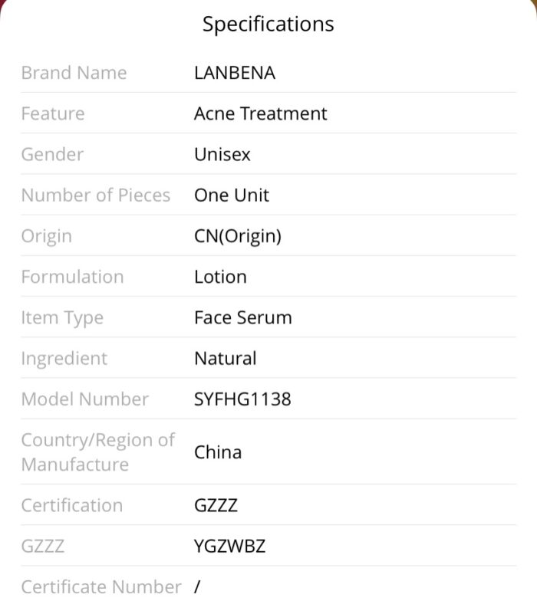
Task: Select the Unisex gender value
Action: [222, 155]
